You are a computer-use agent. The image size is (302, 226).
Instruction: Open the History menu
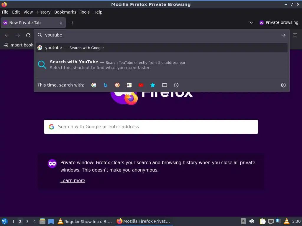44,12
